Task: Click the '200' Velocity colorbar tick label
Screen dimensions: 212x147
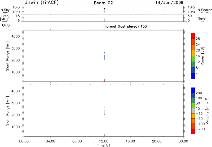Action: (199, 93)
